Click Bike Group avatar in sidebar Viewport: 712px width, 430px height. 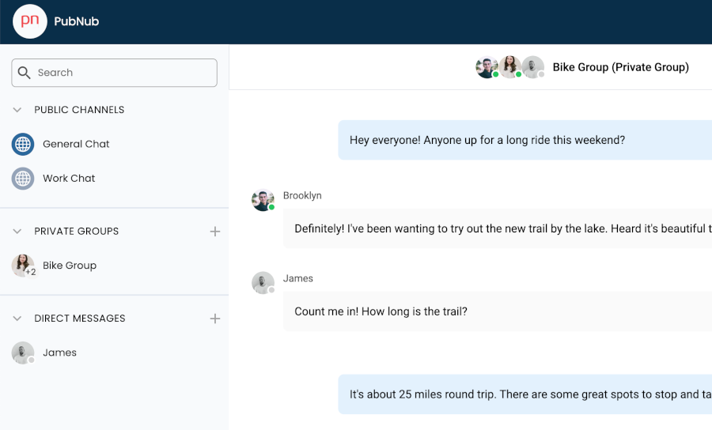tap(23, 266)
